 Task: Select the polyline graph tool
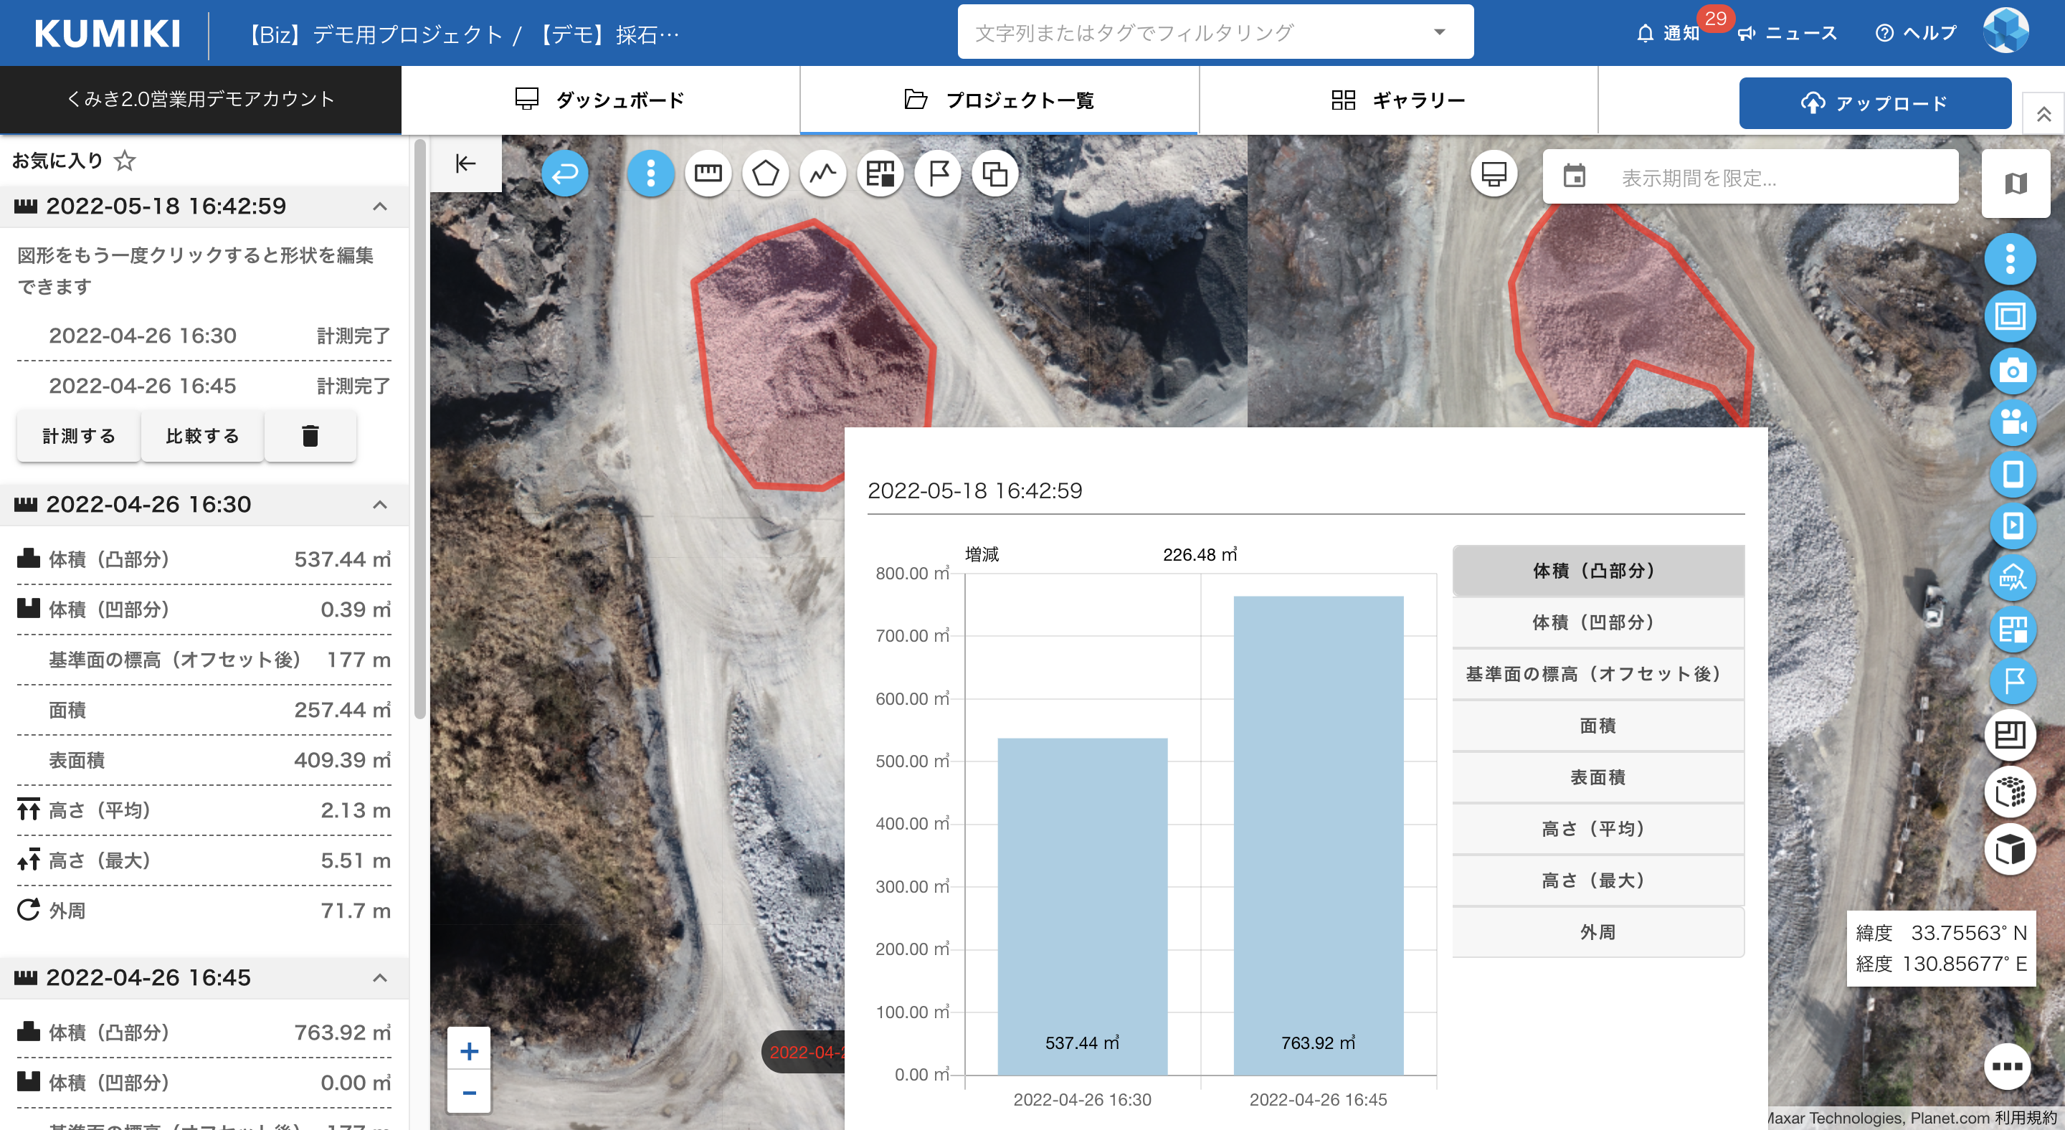pyautogui.click(x=822, y=173)
